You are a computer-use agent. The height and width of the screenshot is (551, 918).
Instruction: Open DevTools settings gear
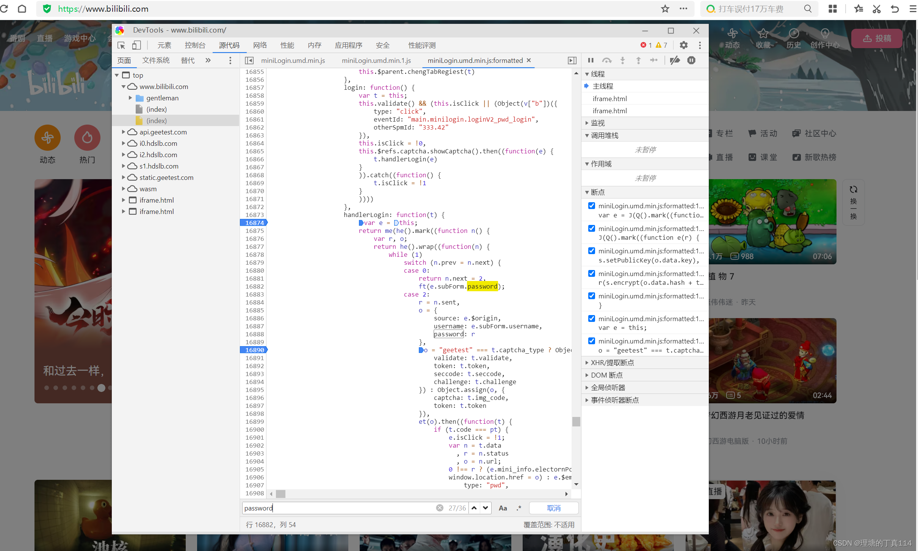coord(683,45)
